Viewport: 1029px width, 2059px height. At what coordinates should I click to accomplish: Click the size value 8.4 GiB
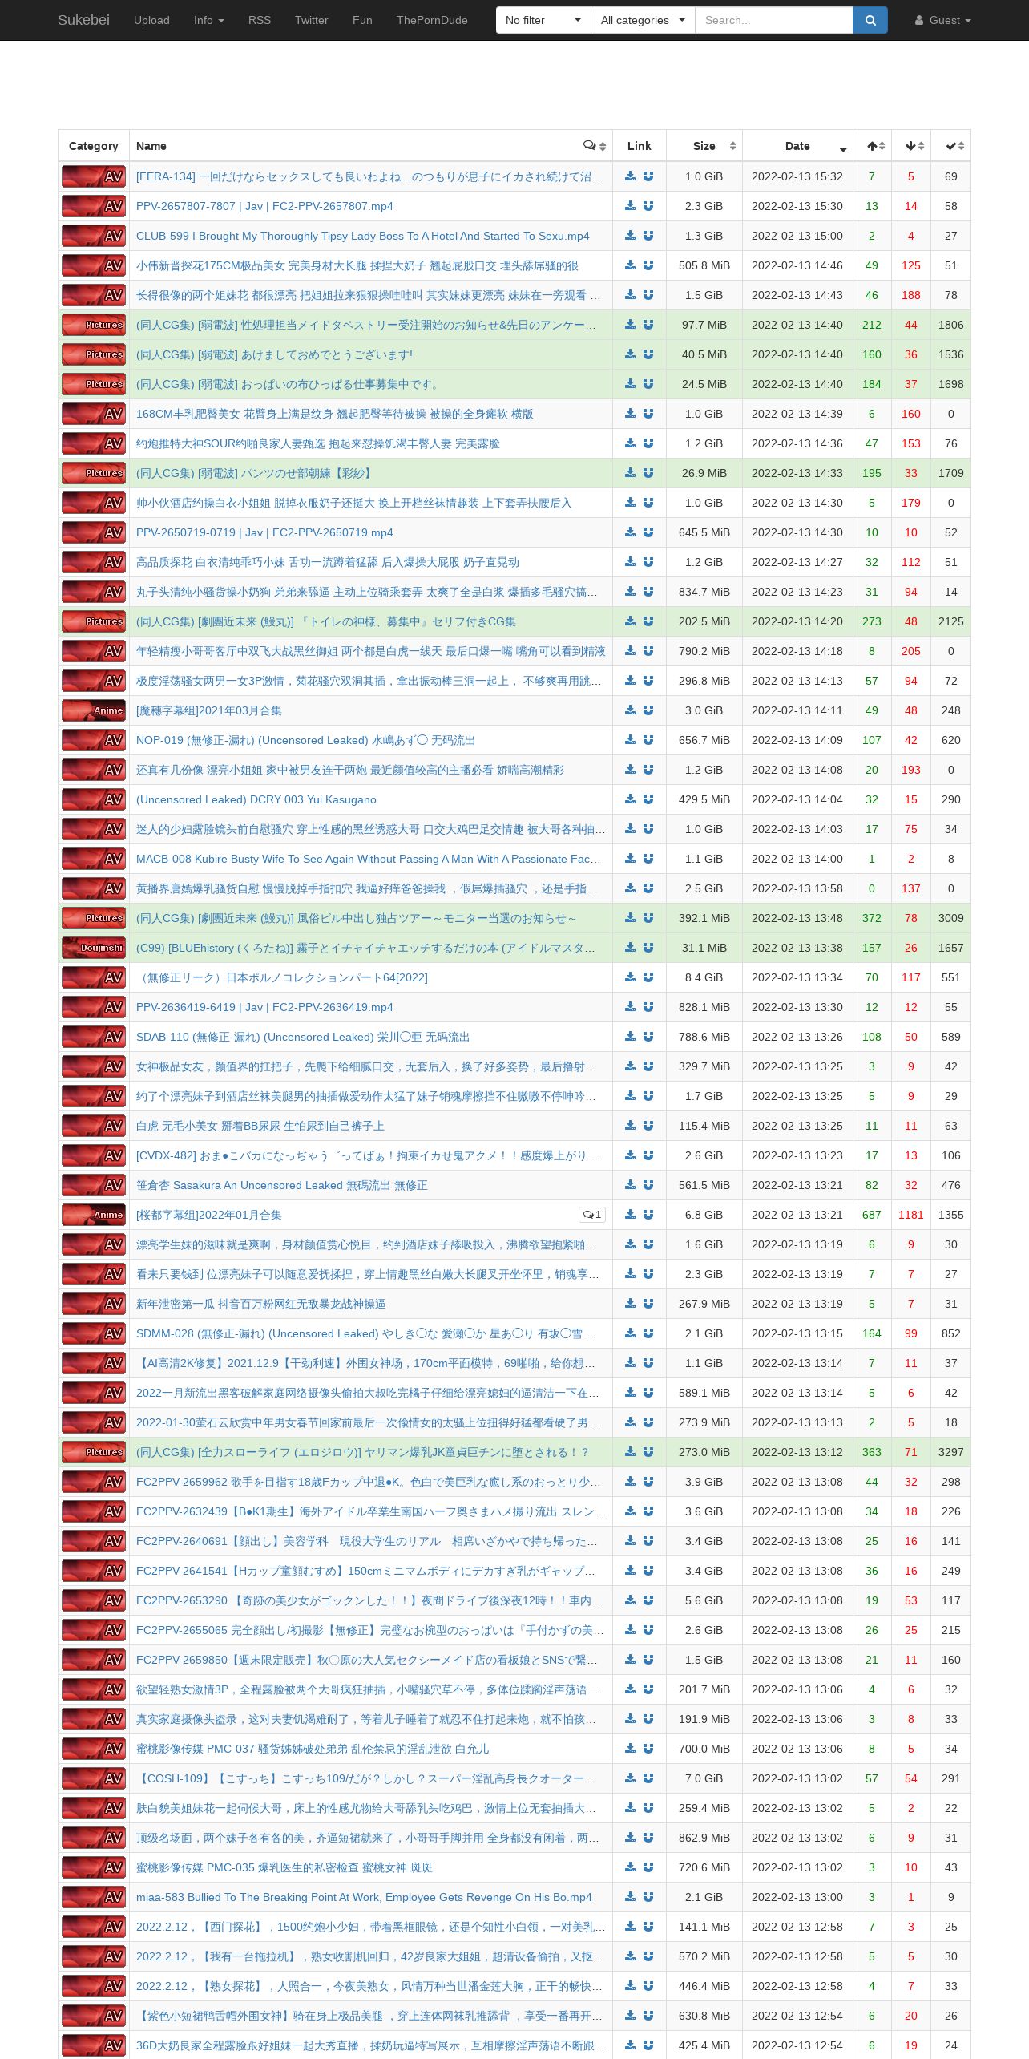704,977
